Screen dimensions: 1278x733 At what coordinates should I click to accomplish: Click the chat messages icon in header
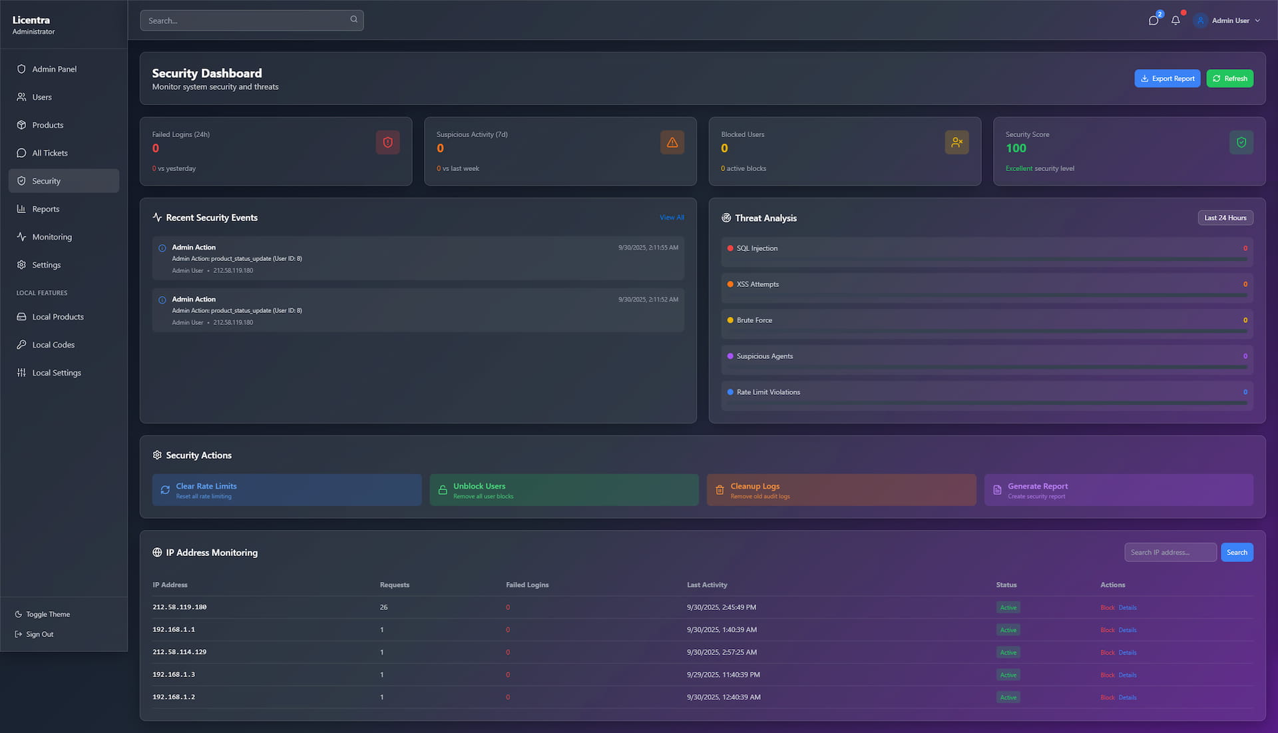[1153, 21]
